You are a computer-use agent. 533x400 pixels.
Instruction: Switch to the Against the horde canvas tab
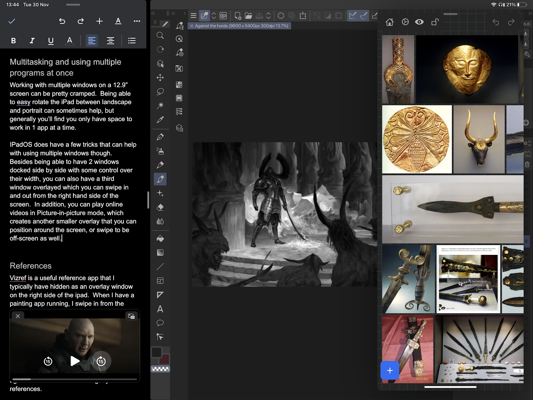click(241, 26)
